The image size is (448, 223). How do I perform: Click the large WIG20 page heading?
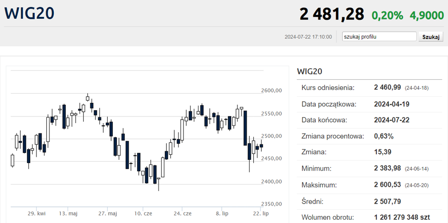point(29,13)
